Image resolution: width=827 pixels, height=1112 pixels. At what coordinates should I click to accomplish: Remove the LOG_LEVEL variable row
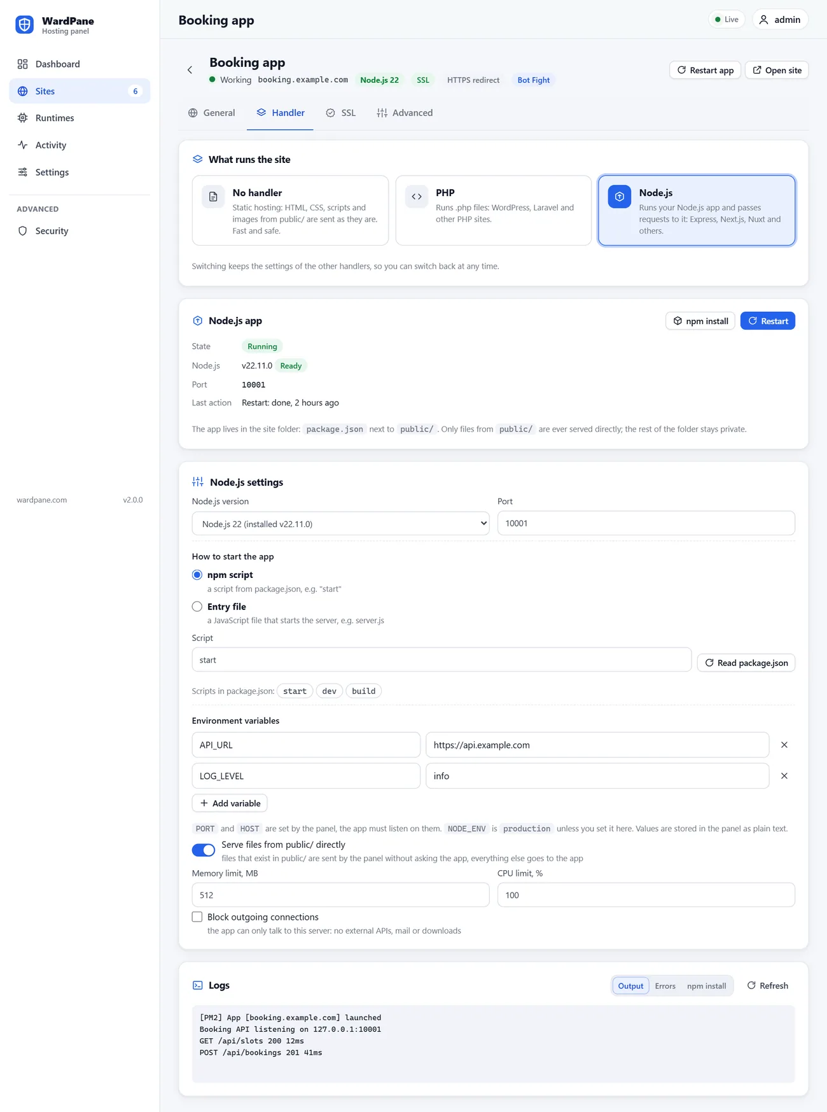tap(784, 776)
